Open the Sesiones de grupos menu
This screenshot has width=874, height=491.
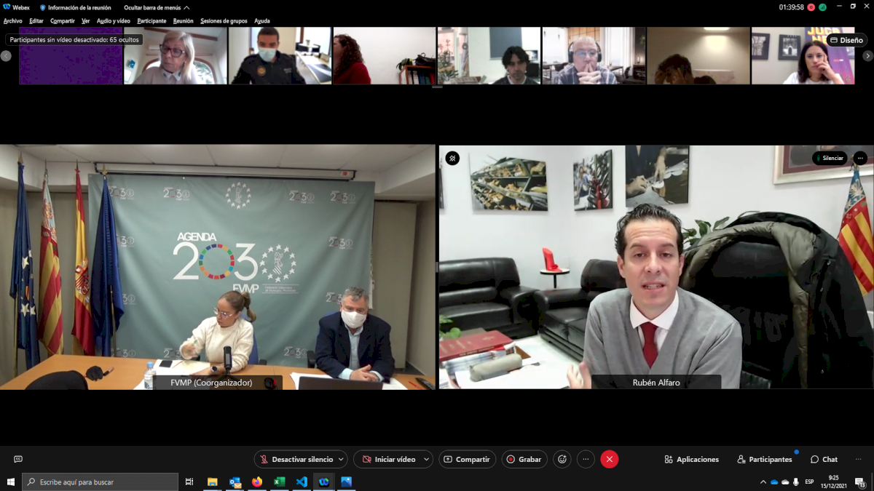224,21
